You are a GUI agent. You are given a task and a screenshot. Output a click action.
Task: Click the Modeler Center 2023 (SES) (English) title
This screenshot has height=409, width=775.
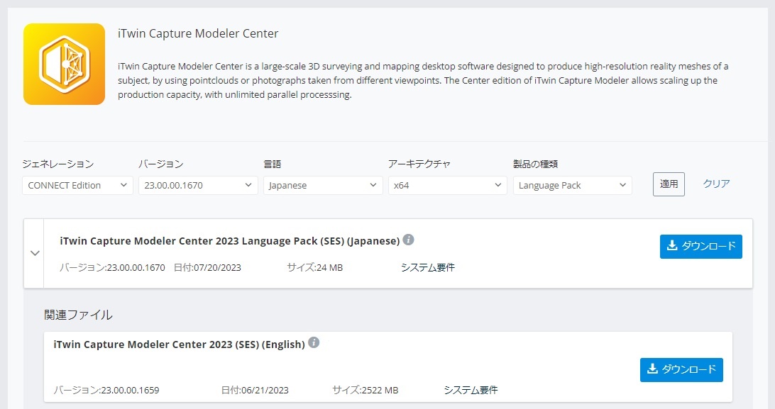coord(180,344)
